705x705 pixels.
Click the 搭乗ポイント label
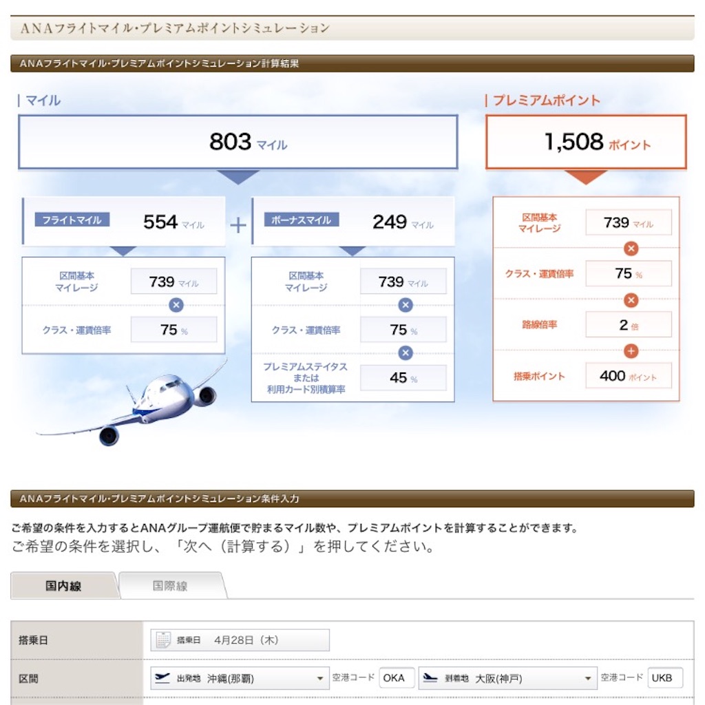[539, 377]
